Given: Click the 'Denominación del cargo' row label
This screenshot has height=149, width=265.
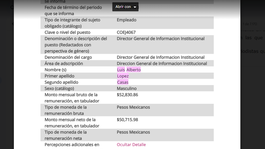Looking at the screenshot, I should click(x=68, y=57).
